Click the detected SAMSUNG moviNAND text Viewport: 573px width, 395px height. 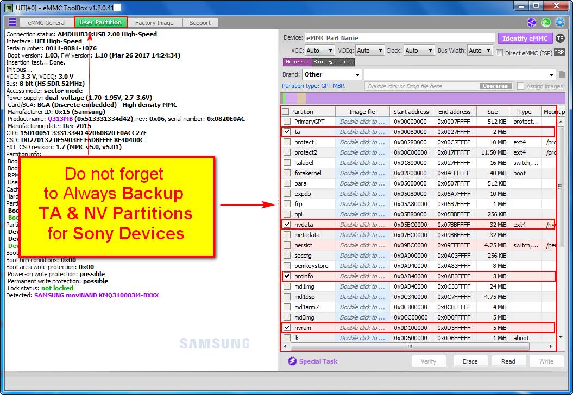click(97, 295)
